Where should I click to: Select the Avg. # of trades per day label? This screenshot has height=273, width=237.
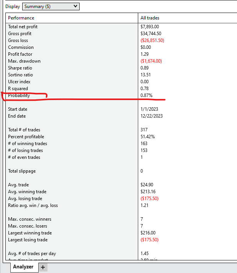click(32, 254)
